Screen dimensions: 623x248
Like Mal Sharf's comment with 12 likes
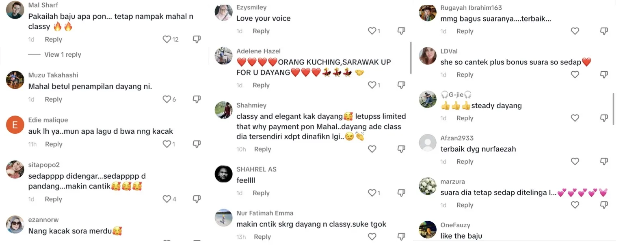(167, 39)
